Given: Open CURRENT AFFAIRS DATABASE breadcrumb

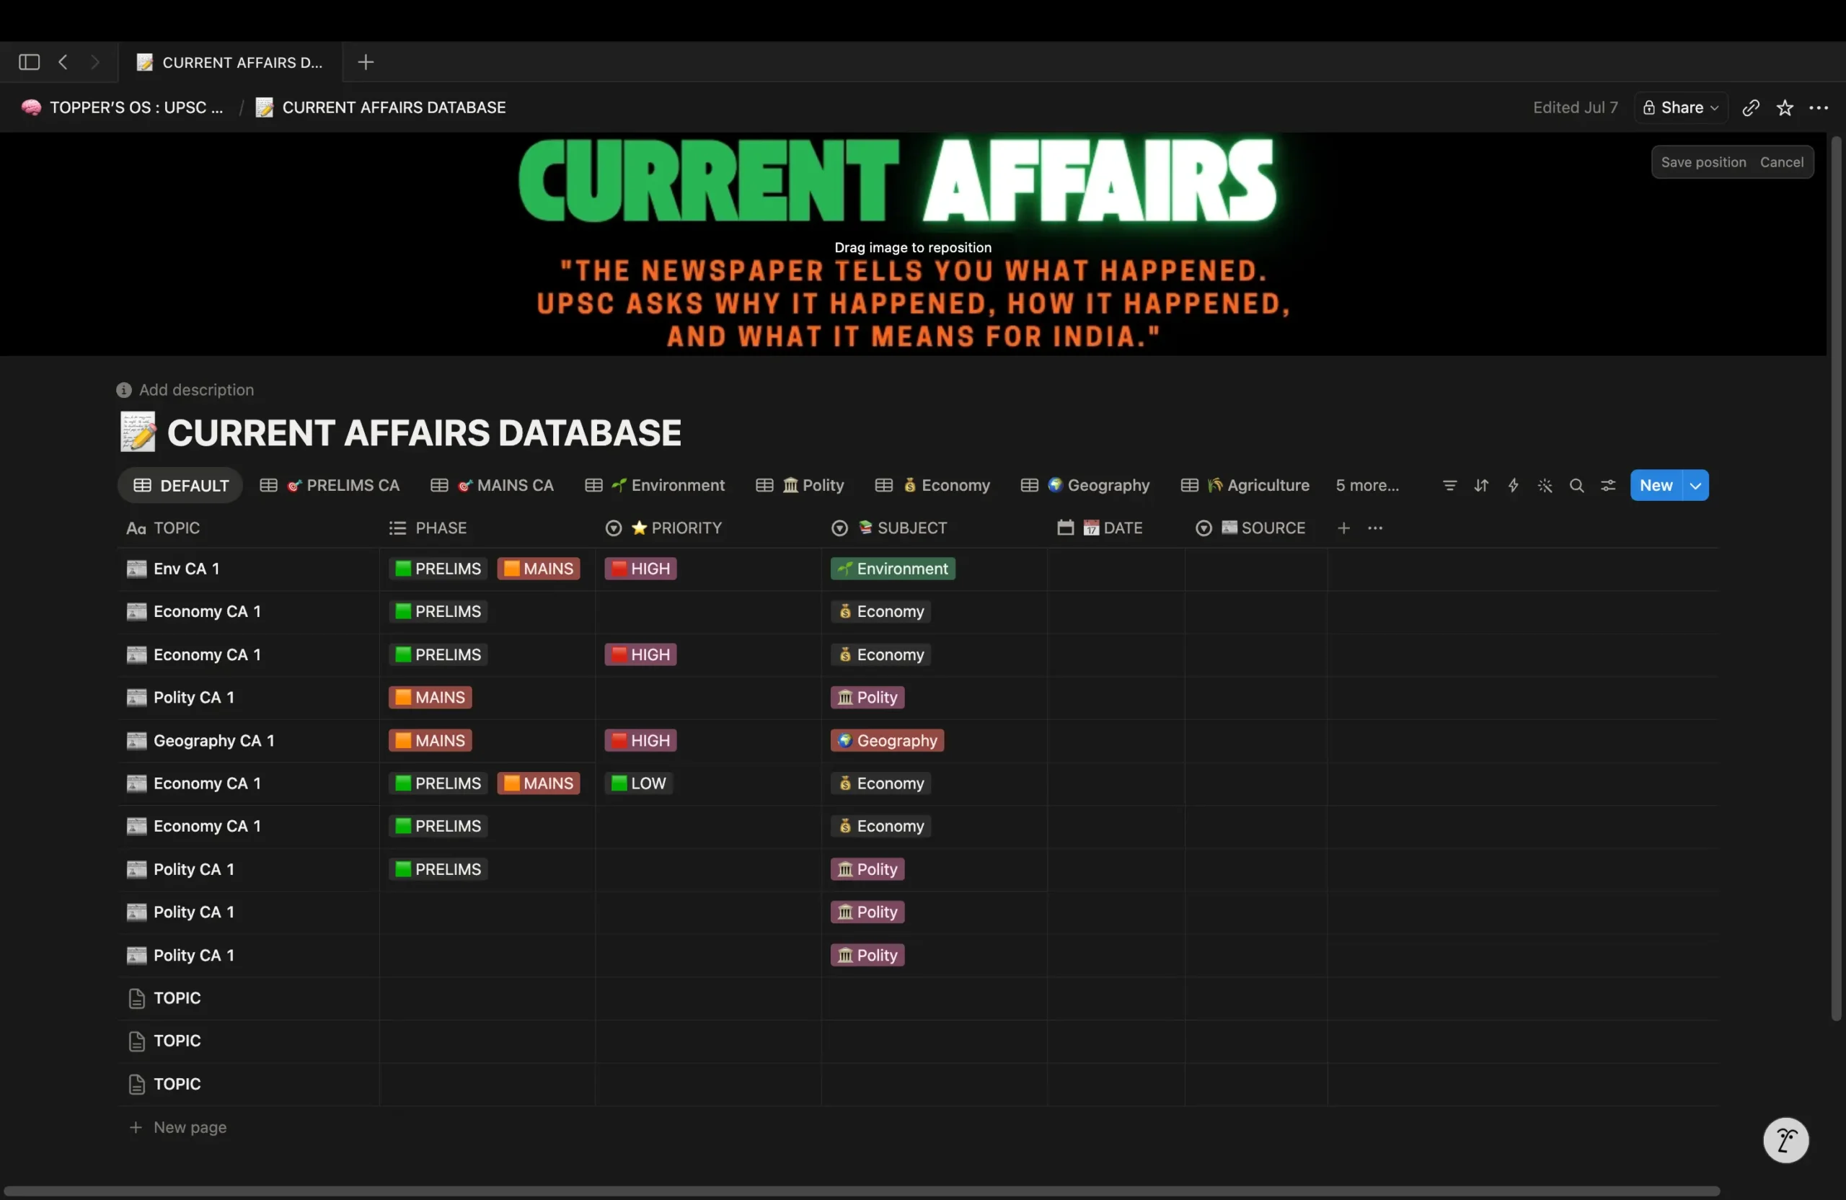Looking at the screenshot, I should (x=380, y=108).
